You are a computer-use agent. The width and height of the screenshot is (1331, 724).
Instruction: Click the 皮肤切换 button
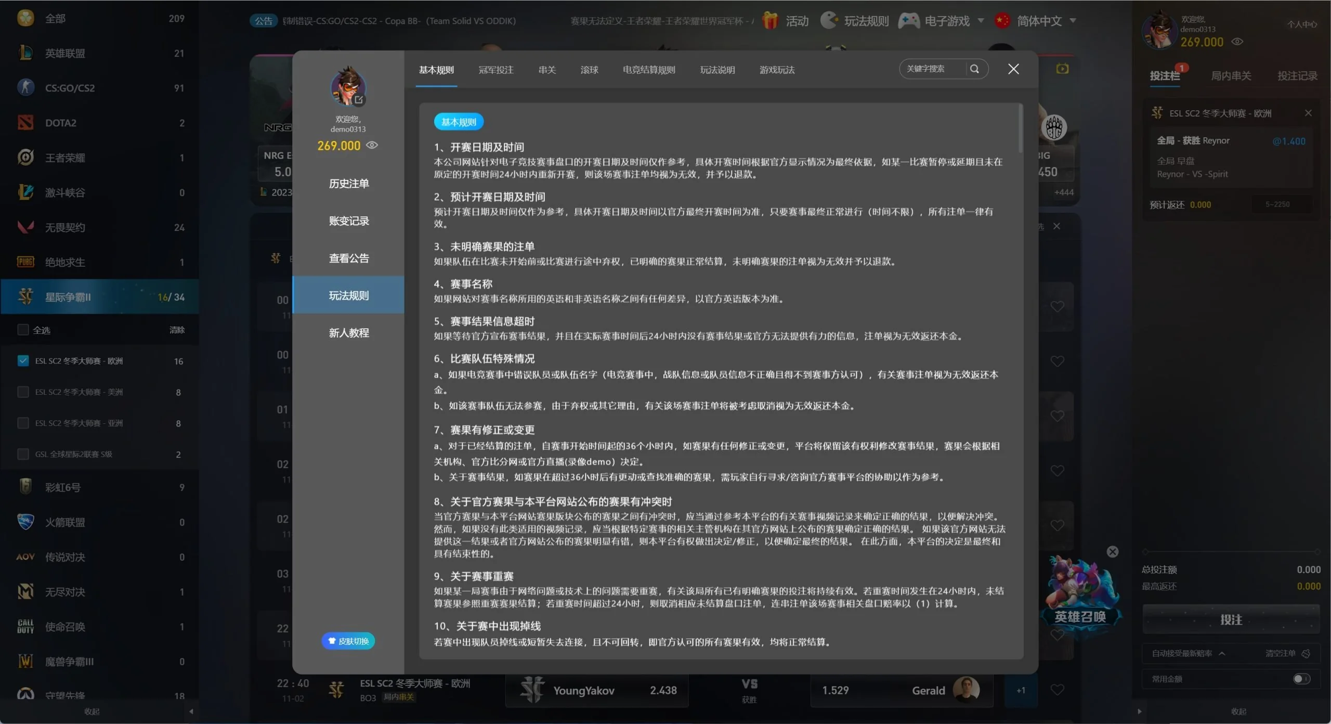348,641
